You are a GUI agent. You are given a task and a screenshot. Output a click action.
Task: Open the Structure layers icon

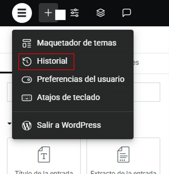point(100,13)
